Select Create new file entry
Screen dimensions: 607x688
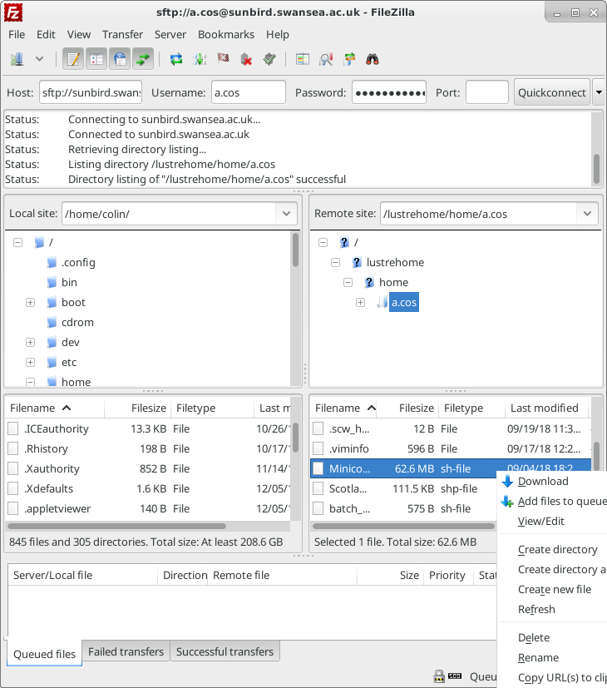[553, 589]
